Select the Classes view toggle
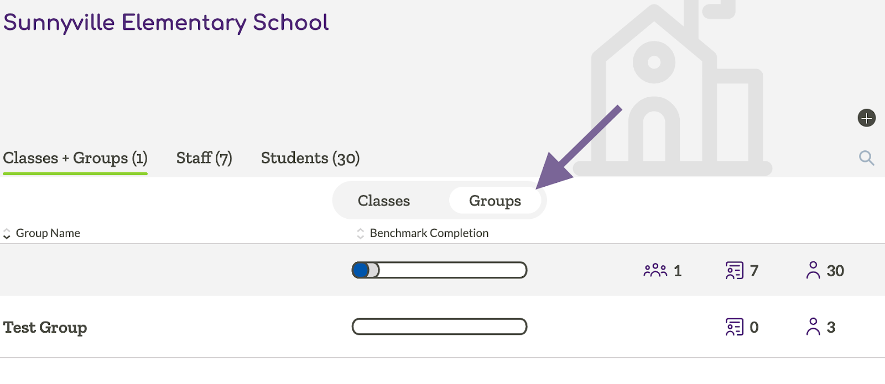The height and width of the screenshot is (384, 885). pyautogui.click(x=383, y=201)
